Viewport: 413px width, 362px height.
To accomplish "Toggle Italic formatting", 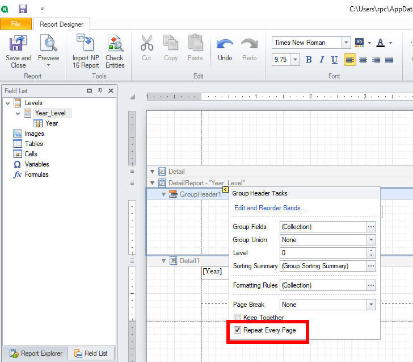I will coord(322,60).
